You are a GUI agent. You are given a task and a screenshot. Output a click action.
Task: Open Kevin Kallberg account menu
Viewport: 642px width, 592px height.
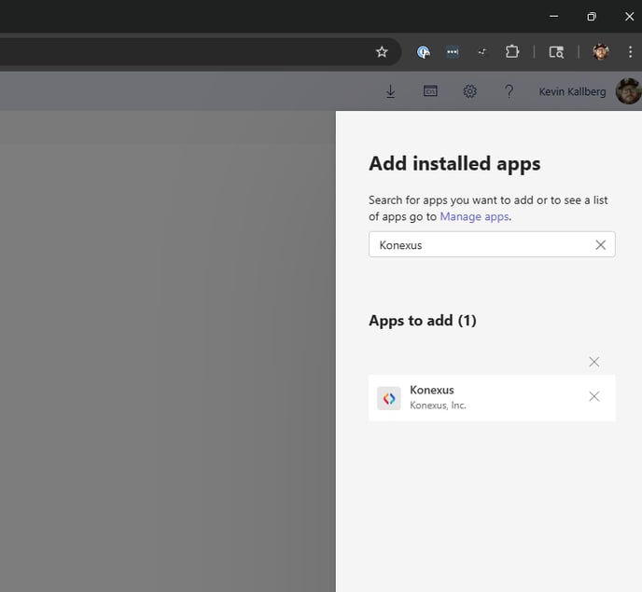click(572, 91)
